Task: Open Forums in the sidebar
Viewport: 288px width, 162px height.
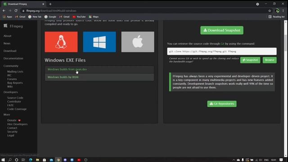Action: pyautogui.click(x=12, y=79)
